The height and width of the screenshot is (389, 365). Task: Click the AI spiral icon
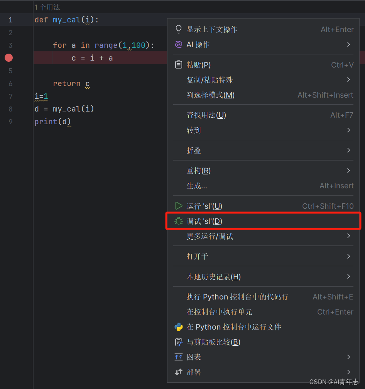[x=179, y=44]
